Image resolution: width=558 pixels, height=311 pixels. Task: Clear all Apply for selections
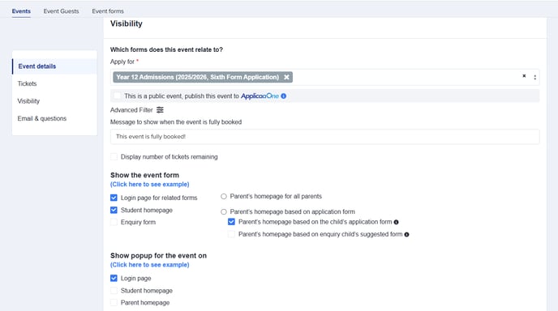(x=524, y=76)
